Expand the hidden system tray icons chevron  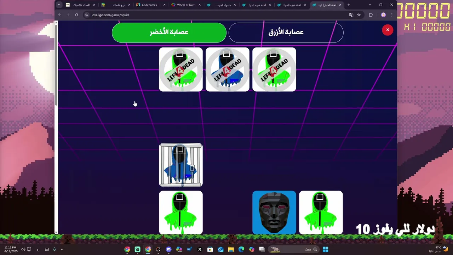(x=62, y=249)
